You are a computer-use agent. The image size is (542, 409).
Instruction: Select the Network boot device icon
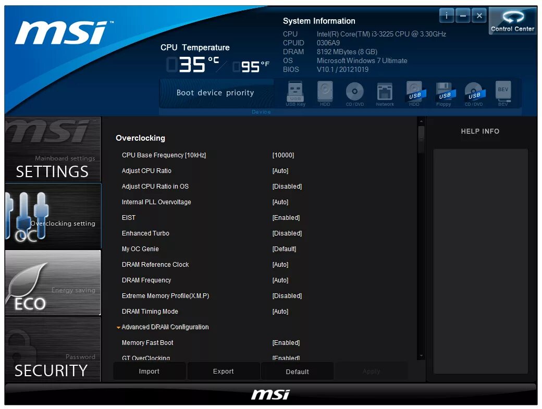385,94
